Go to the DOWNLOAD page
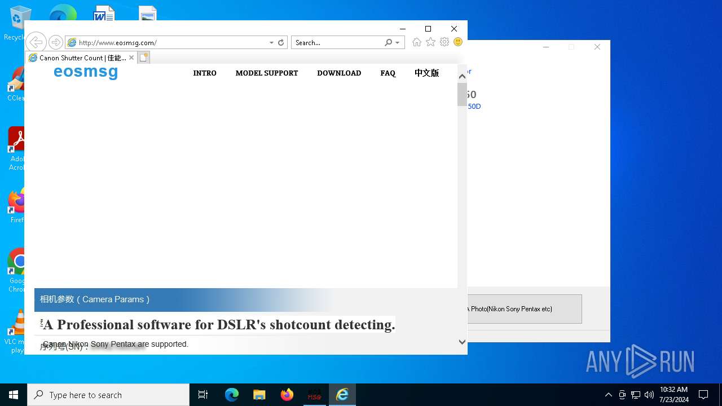Screen dimensions: 722x406 tap(339, 73)
